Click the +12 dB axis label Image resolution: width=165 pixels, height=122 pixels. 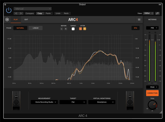pos(9,39)
